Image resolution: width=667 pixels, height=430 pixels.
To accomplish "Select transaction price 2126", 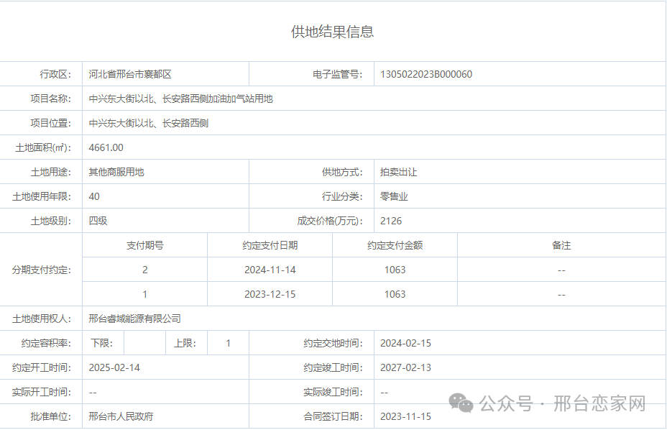I will tap(391, 221).
